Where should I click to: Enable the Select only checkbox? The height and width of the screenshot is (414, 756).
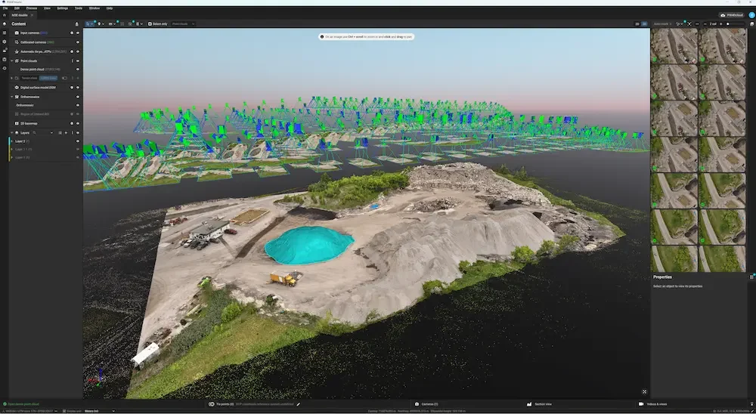150,23
